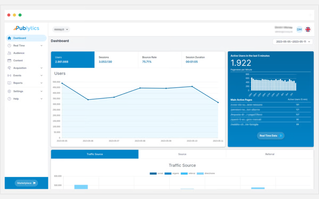Image resolution: width=319 pixels, height=199 pixels.
Task: Expand the Help menu chevron
Action: coord(41,99)
